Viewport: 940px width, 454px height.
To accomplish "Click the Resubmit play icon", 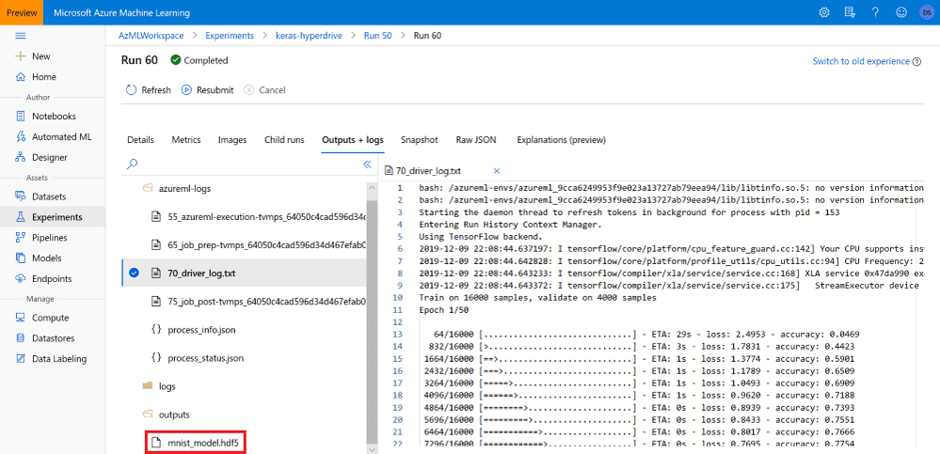I will click(x=186, y=90).
